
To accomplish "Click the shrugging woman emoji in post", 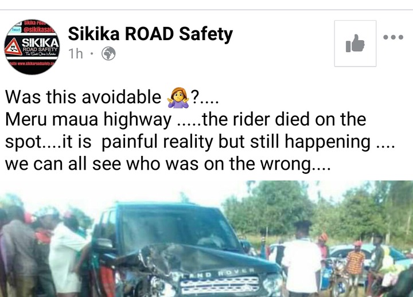I will click(178, 97).
